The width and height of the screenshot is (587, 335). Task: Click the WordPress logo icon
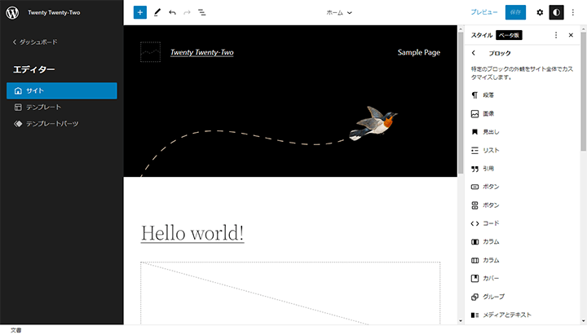click(x=12, y=12)
